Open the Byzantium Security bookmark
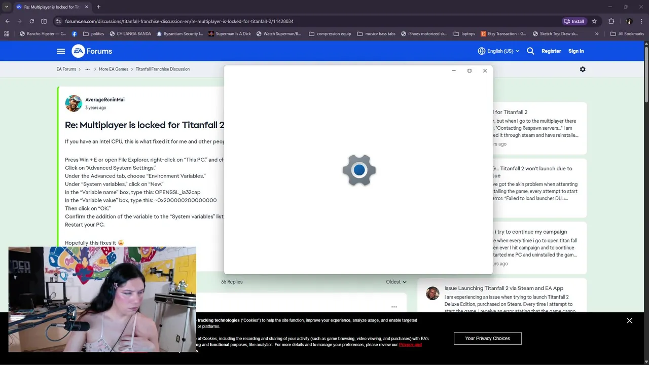The width and height of the screenshot is (649, 365). (x=179, y=34)
